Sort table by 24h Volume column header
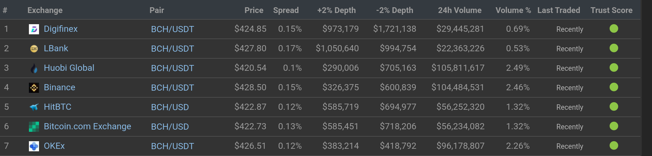 (x=460, y=10)
